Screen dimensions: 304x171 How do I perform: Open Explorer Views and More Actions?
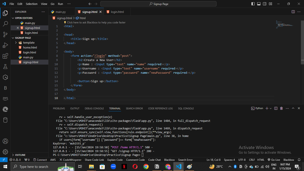point(43,12)
